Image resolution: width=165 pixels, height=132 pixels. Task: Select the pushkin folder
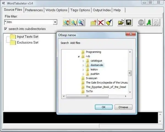(x=95, y=74)
